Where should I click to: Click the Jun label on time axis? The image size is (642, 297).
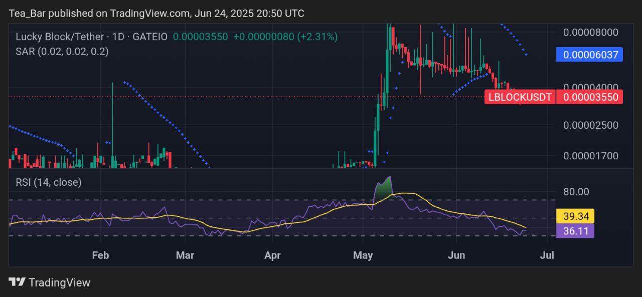point(456,255)
